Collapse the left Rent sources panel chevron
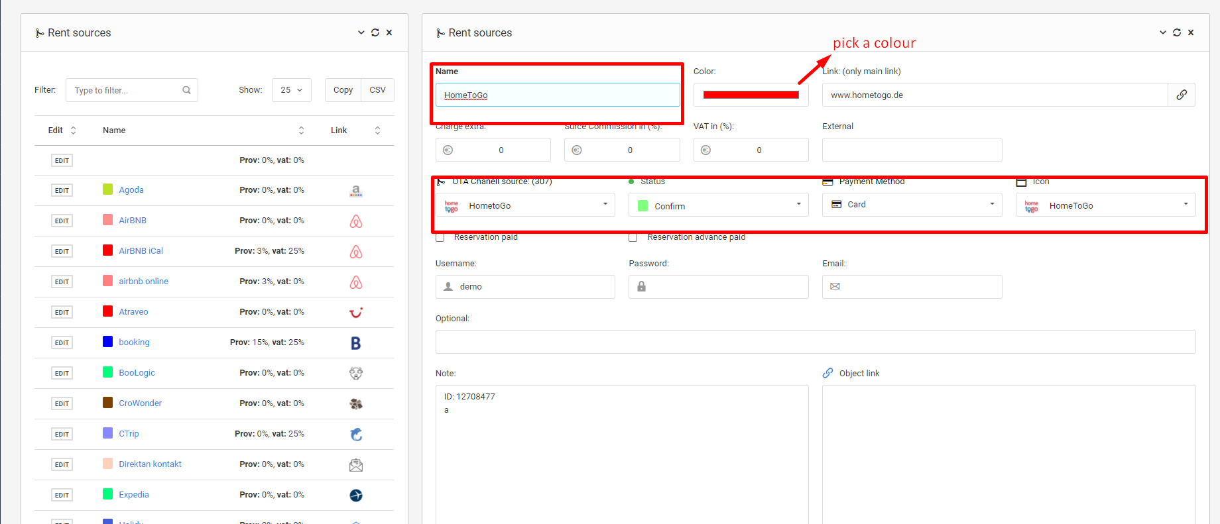The image size is (1220, 524). coord(361,32)
